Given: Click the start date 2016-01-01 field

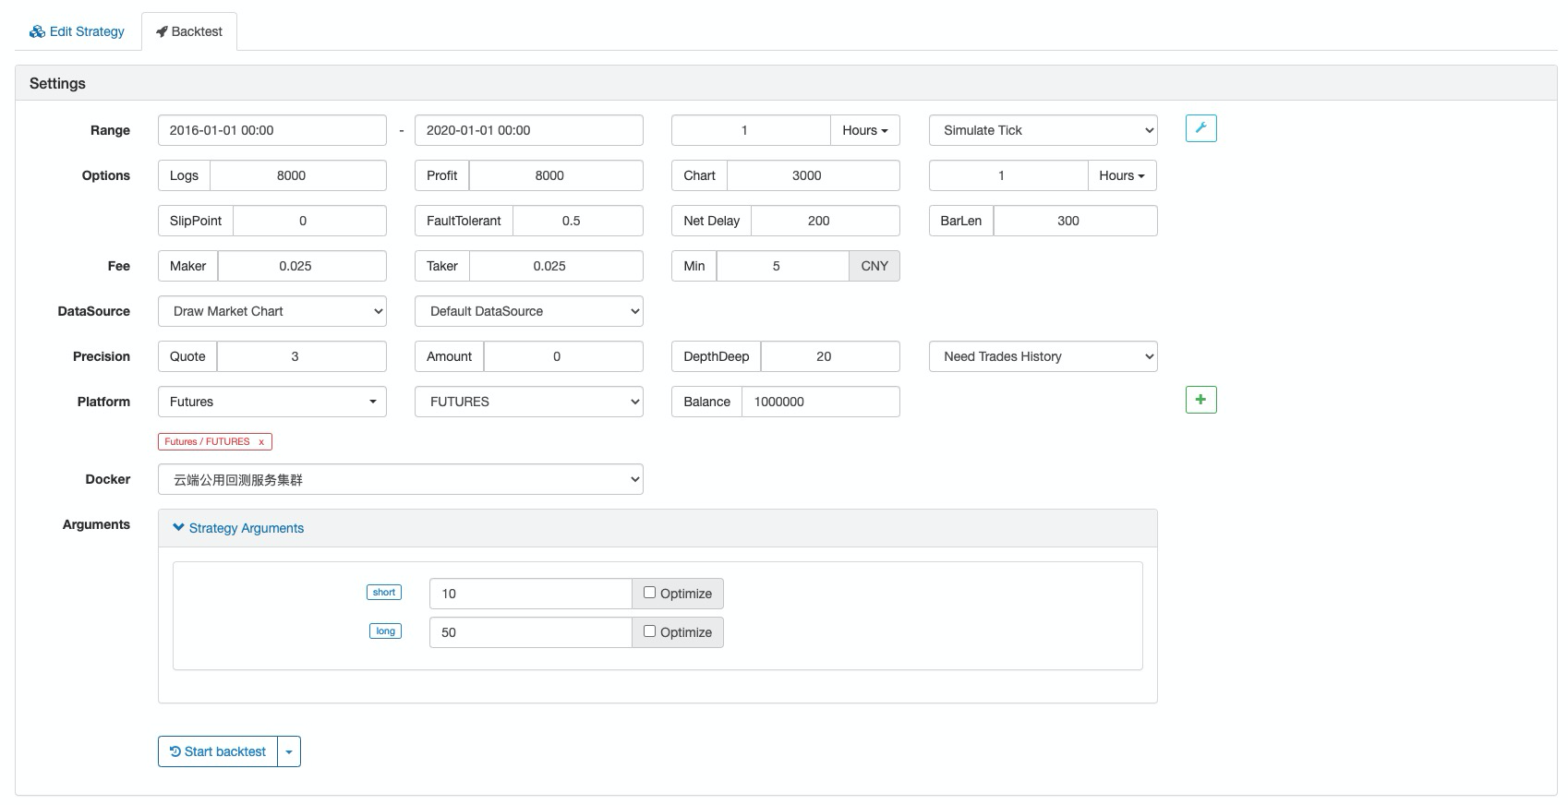Looking at the screenshot, I should pyautogui.click(x=271, y=130).
